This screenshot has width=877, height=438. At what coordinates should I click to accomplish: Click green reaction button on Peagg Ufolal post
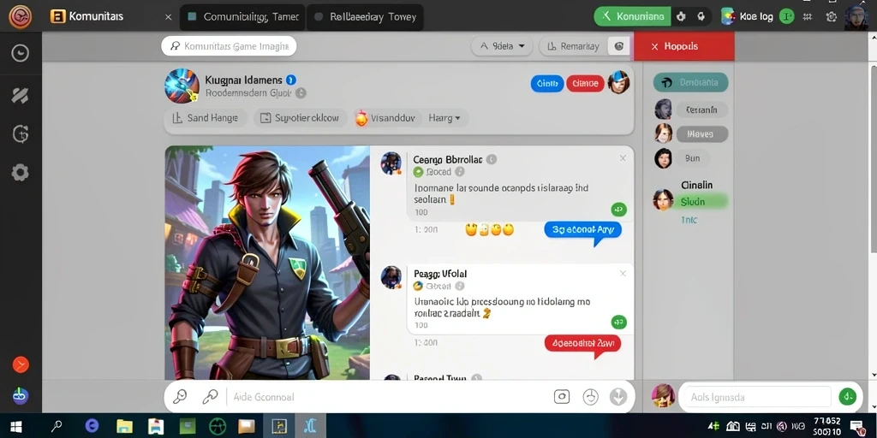(618, 322)
